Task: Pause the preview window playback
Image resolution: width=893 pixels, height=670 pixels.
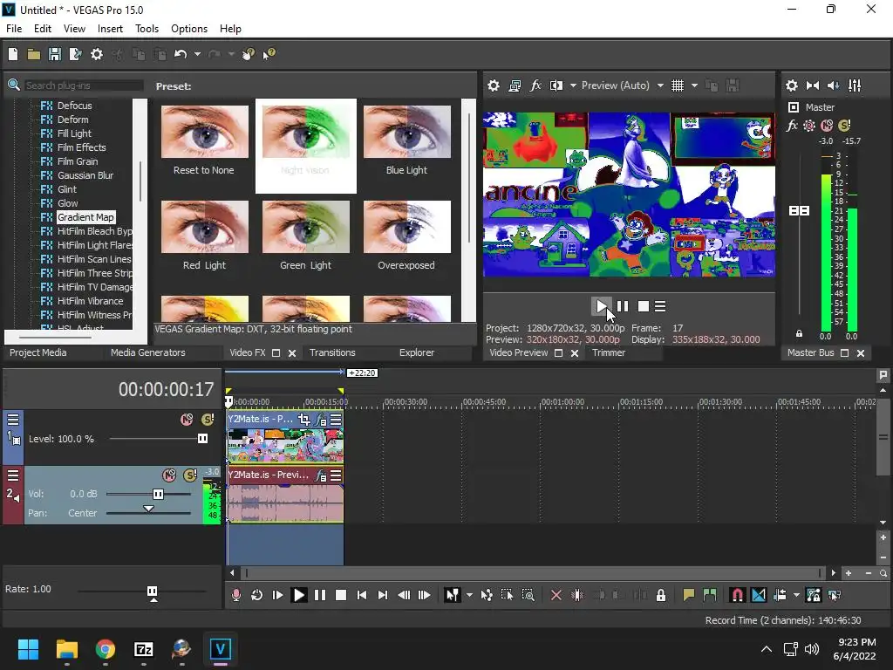Action: click(623, 306)
